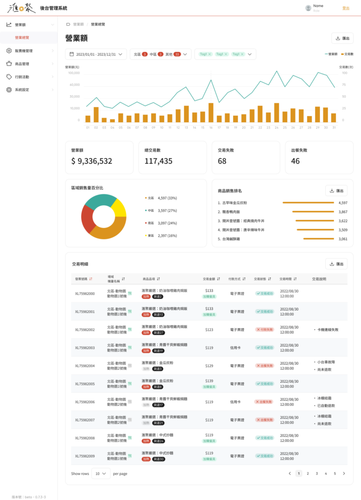Open the Show rows 10 per-page dropdown

102,474
